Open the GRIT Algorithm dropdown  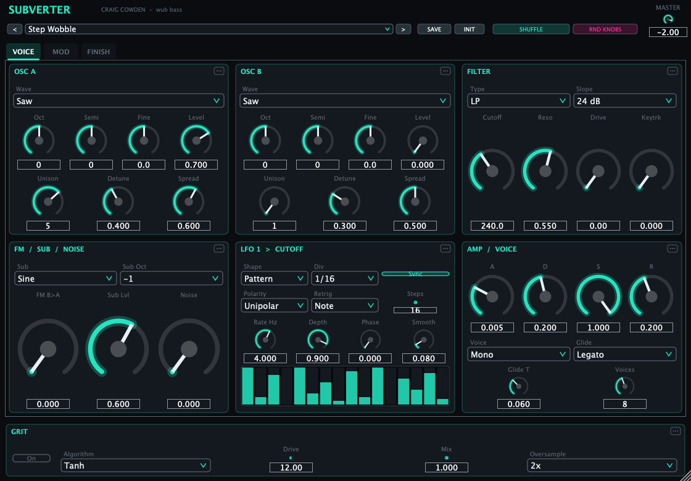tap(136, 465)
